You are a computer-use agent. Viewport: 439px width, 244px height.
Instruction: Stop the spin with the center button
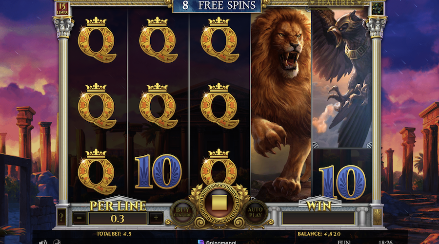tap(219, 203)
